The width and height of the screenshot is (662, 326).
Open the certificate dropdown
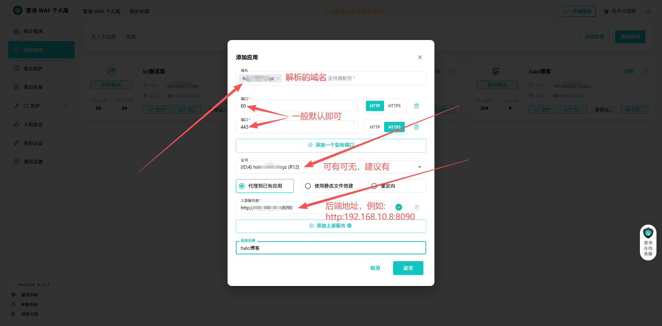pos(419,167)
